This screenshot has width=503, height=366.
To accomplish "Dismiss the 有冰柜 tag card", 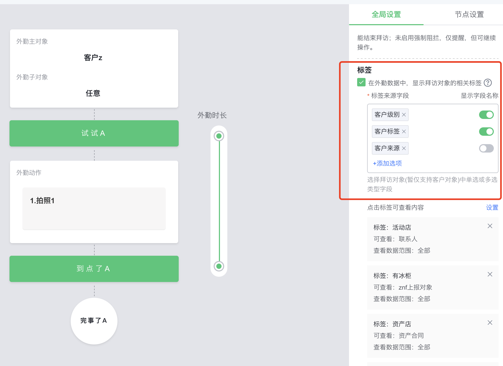I will [x=490, y=274].
